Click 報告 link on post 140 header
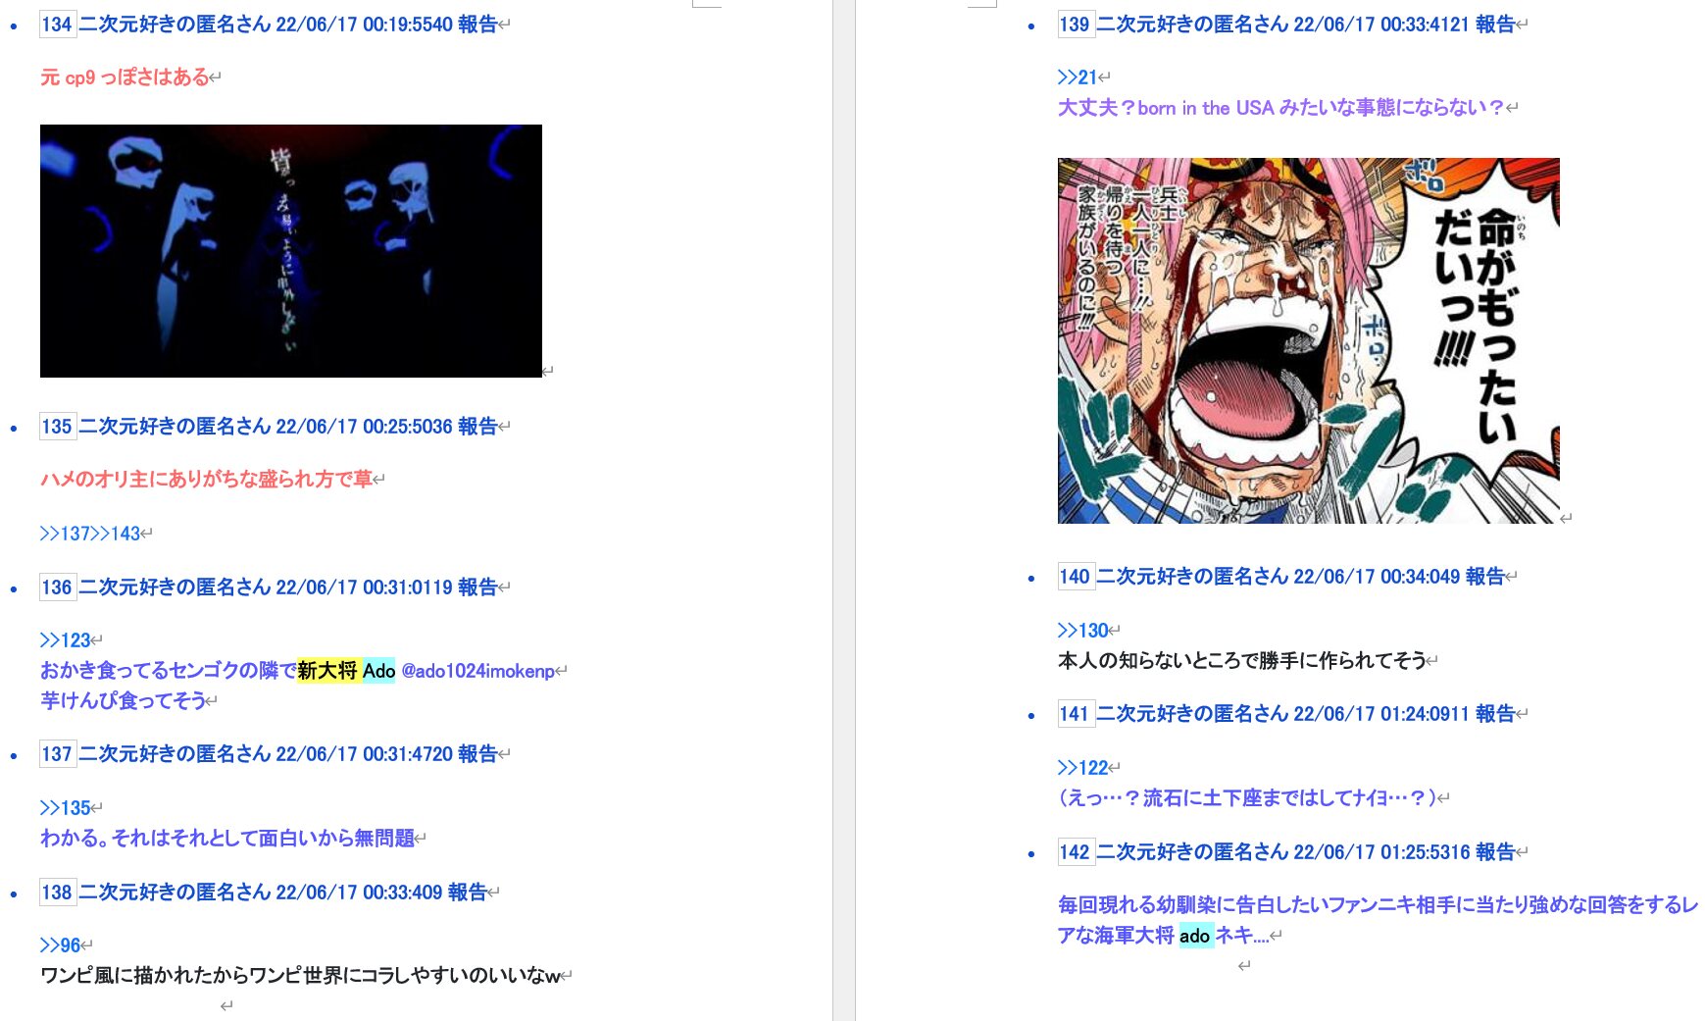Screen dimensions: 1705x1021 (x=1485, y=577)
